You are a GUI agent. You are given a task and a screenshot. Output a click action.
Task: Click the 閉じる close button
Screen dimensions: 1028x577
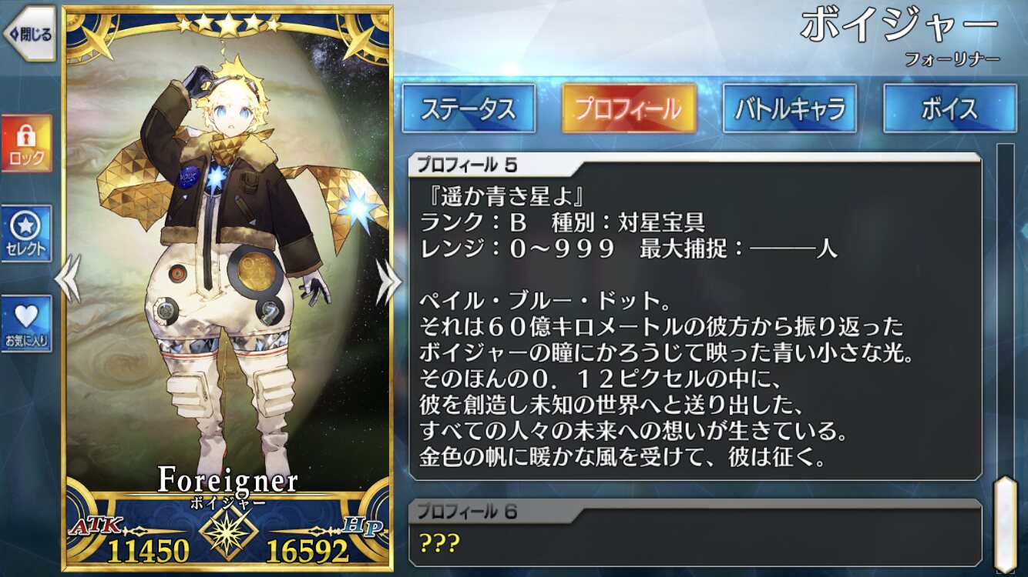pyautogui.click(x=29, y=34)
